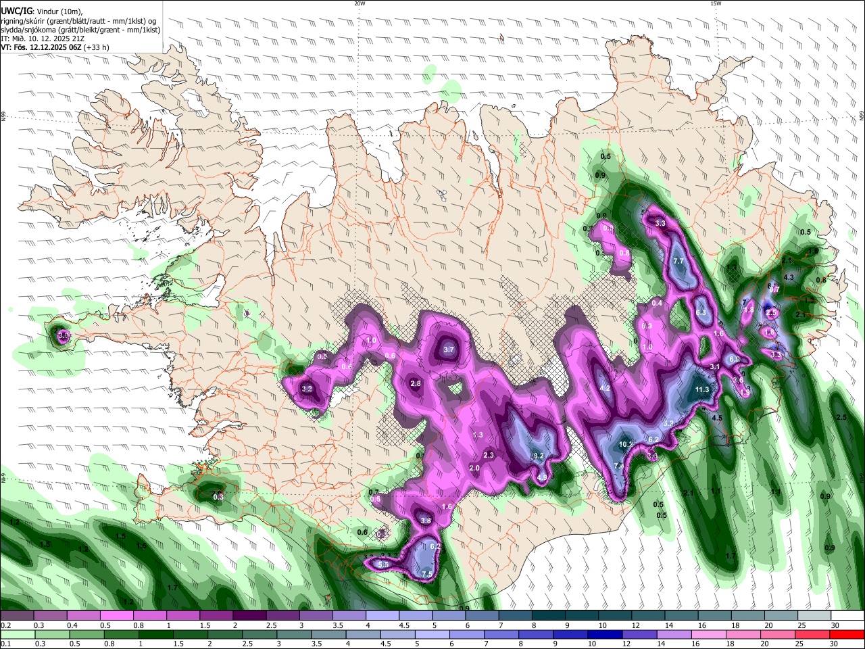Select the 7.7 snowfall value on the map
The width and height of the screenshot is (865, 649).
(678, 261)
